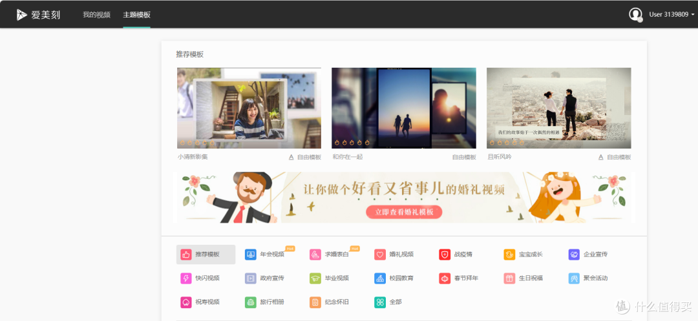Click 自由模板 label under 且听风吟
This screenshot has height=321, width=698.
(x=619, y=157)
